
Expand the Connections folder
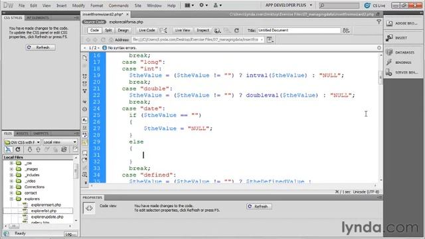[11, 187]
